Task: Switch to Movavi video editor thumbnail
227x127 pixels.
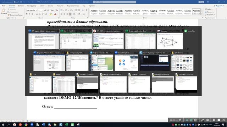Action: 155,61
